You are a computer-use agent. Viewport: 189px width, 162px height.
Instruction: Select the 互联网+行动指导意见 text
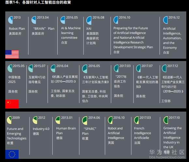pyautogui.click(x=37, y=80)
